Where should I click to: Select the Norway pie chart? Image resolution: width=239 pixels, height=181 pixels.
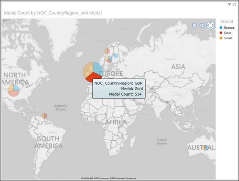point(107,51)
